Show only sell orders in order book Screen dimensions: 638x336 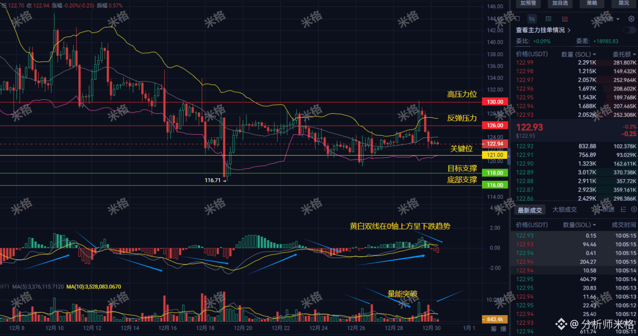pyautogui.click(x=565, y=19)
